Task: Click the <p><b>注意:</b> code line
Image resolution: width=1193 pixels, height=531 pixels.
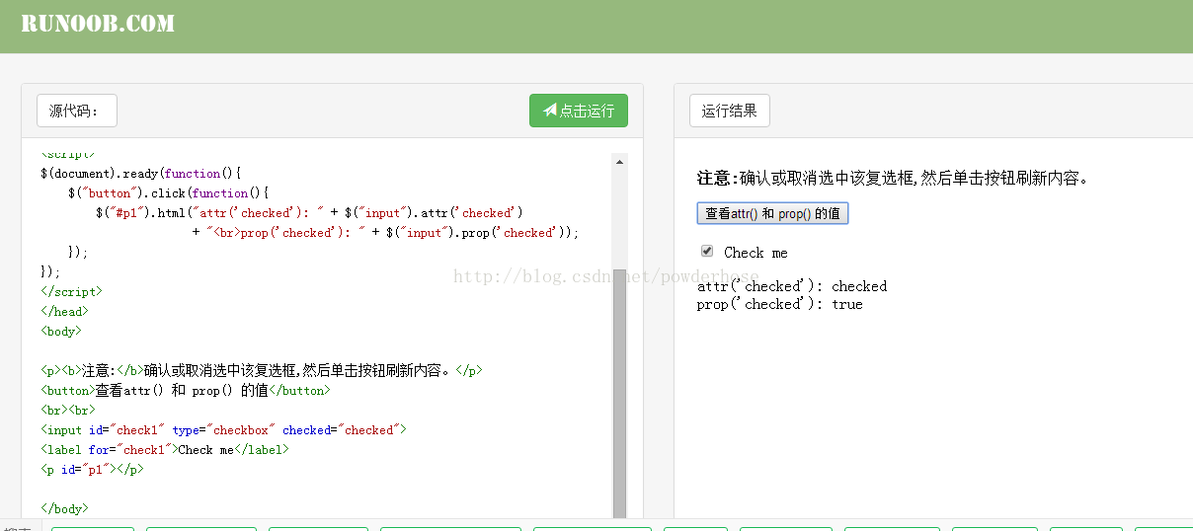Action: [262, 370]
